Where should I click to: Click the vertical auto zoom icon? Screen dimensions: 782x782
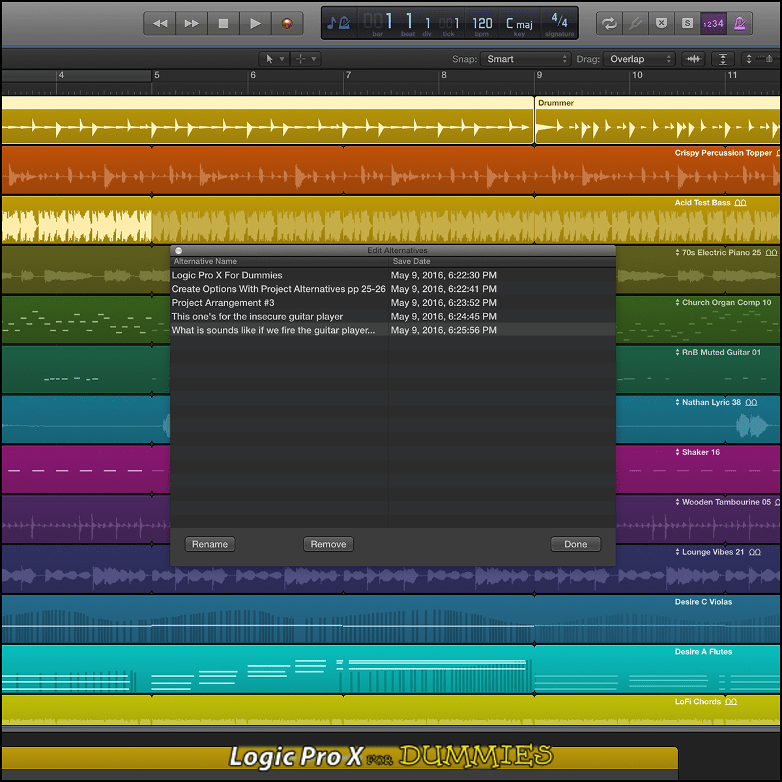[723, 59]
